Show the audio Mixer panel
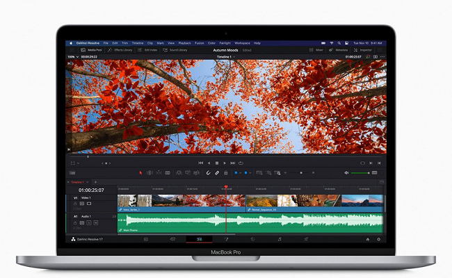The image size is (452, 278). pos(316,50)
